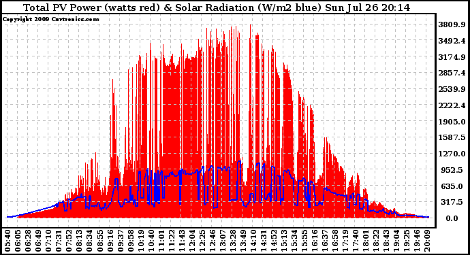This screenshot has height=255, width=470.
Task: Click the 11:43 time label
Action: click(181, 241)
